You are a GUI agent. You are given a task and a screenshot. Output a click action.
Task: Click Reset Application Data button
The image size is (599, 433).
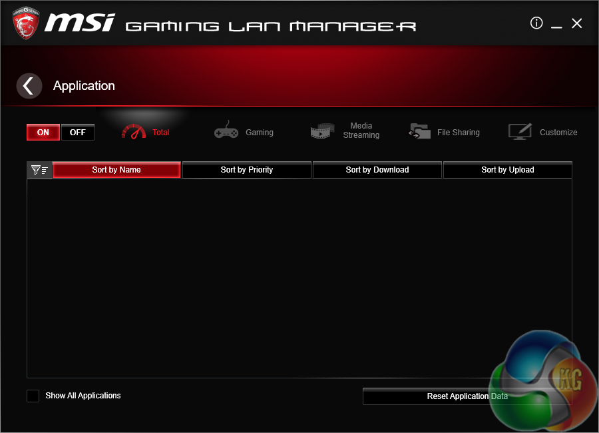tap(467, 396)
